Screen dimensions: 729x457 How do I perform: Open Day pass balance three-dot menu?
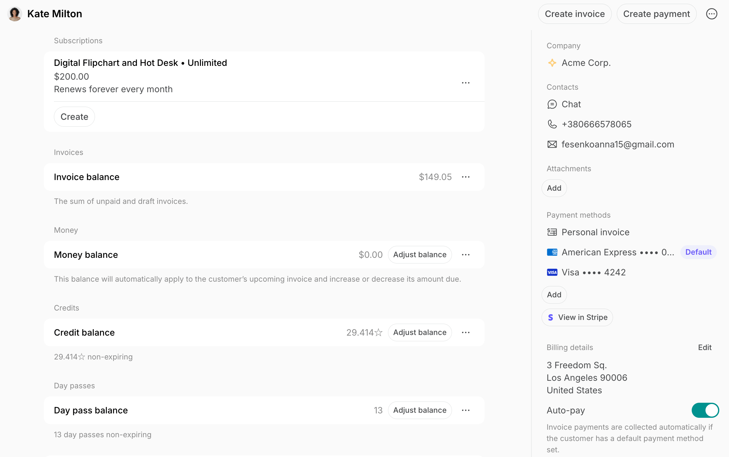(x=465, y=410)
